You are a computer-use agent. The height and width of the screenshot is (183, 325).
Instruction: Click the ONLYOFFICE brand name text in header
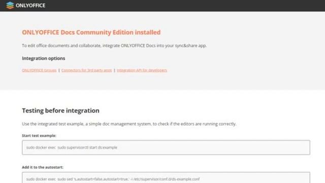coord(30,6)
